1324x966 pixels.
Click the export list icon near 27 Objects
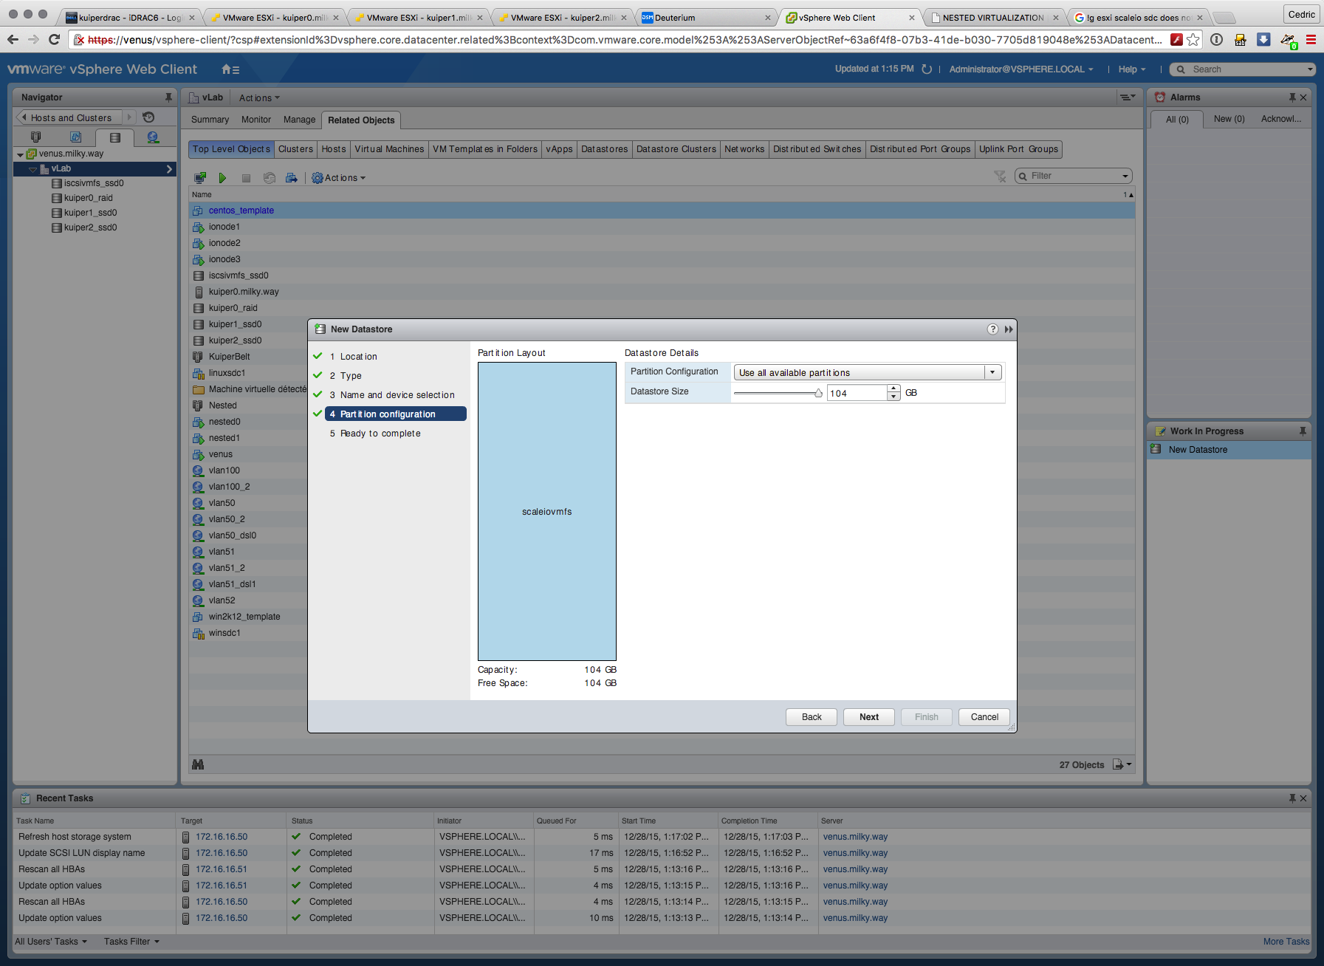(x=1121, y=764)
